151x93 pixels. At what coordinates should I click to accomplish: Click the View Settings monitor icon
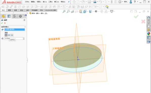click(x=112, y=11)
